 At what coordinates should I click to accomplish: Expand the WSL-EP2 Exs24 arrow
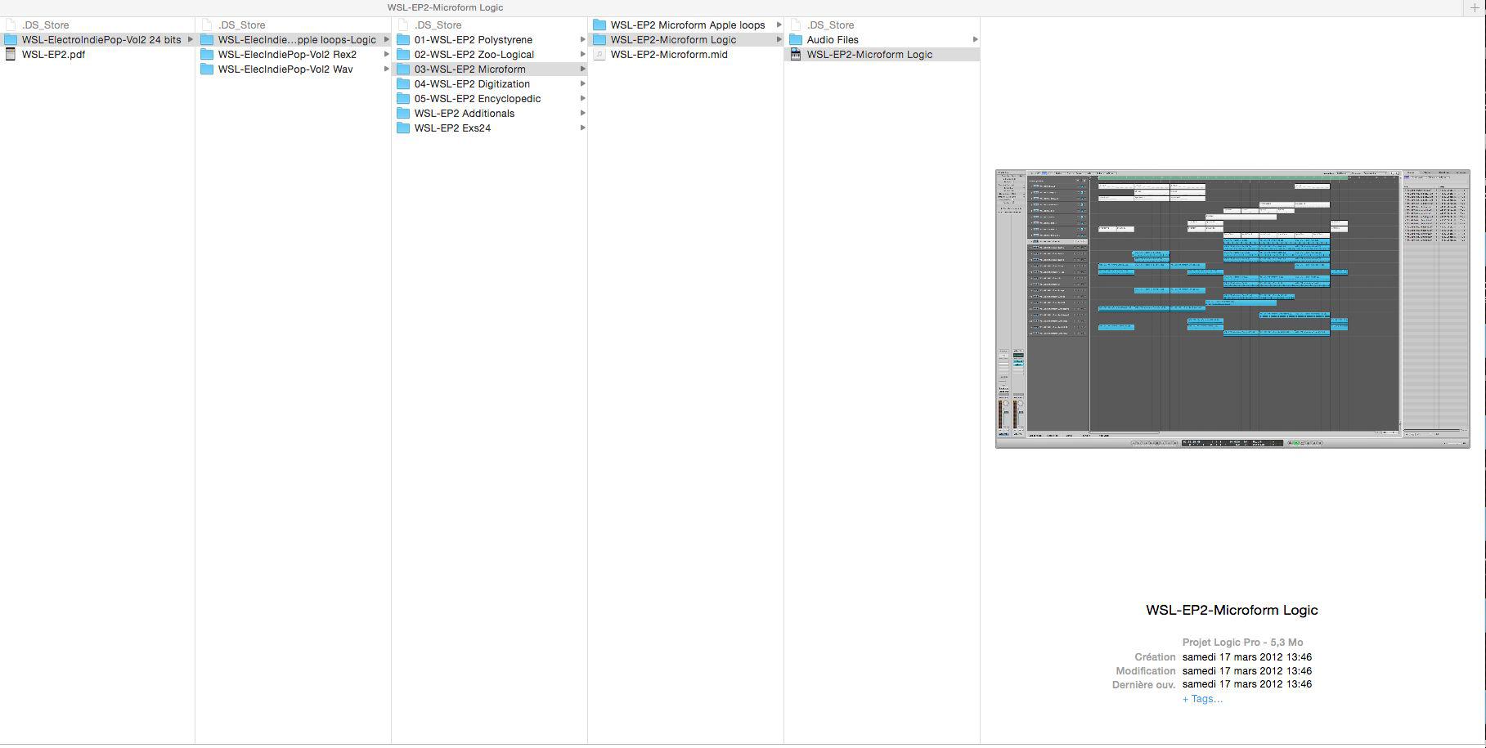583,128
